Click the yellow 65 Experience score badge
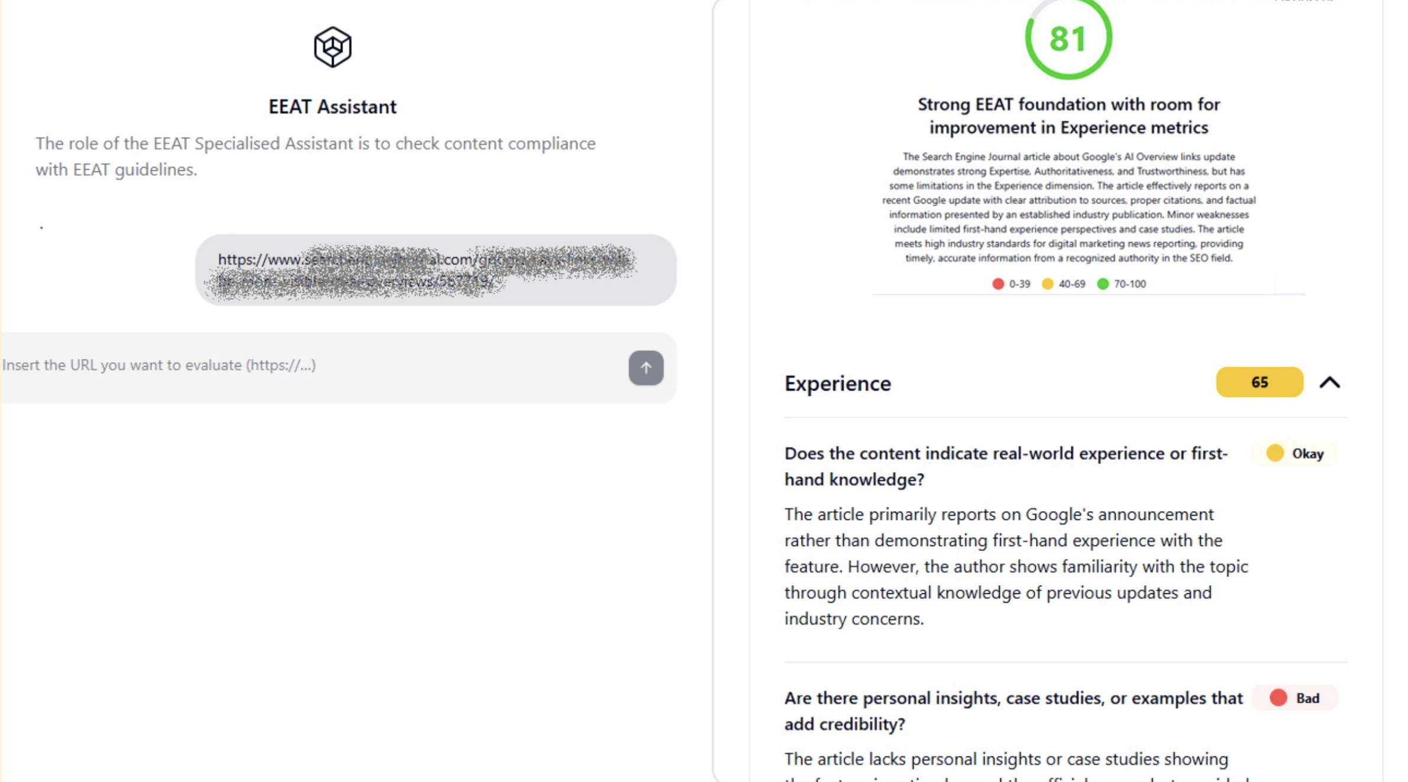Viewport: 1408px width, 782px height. [x=1259, y=382]
